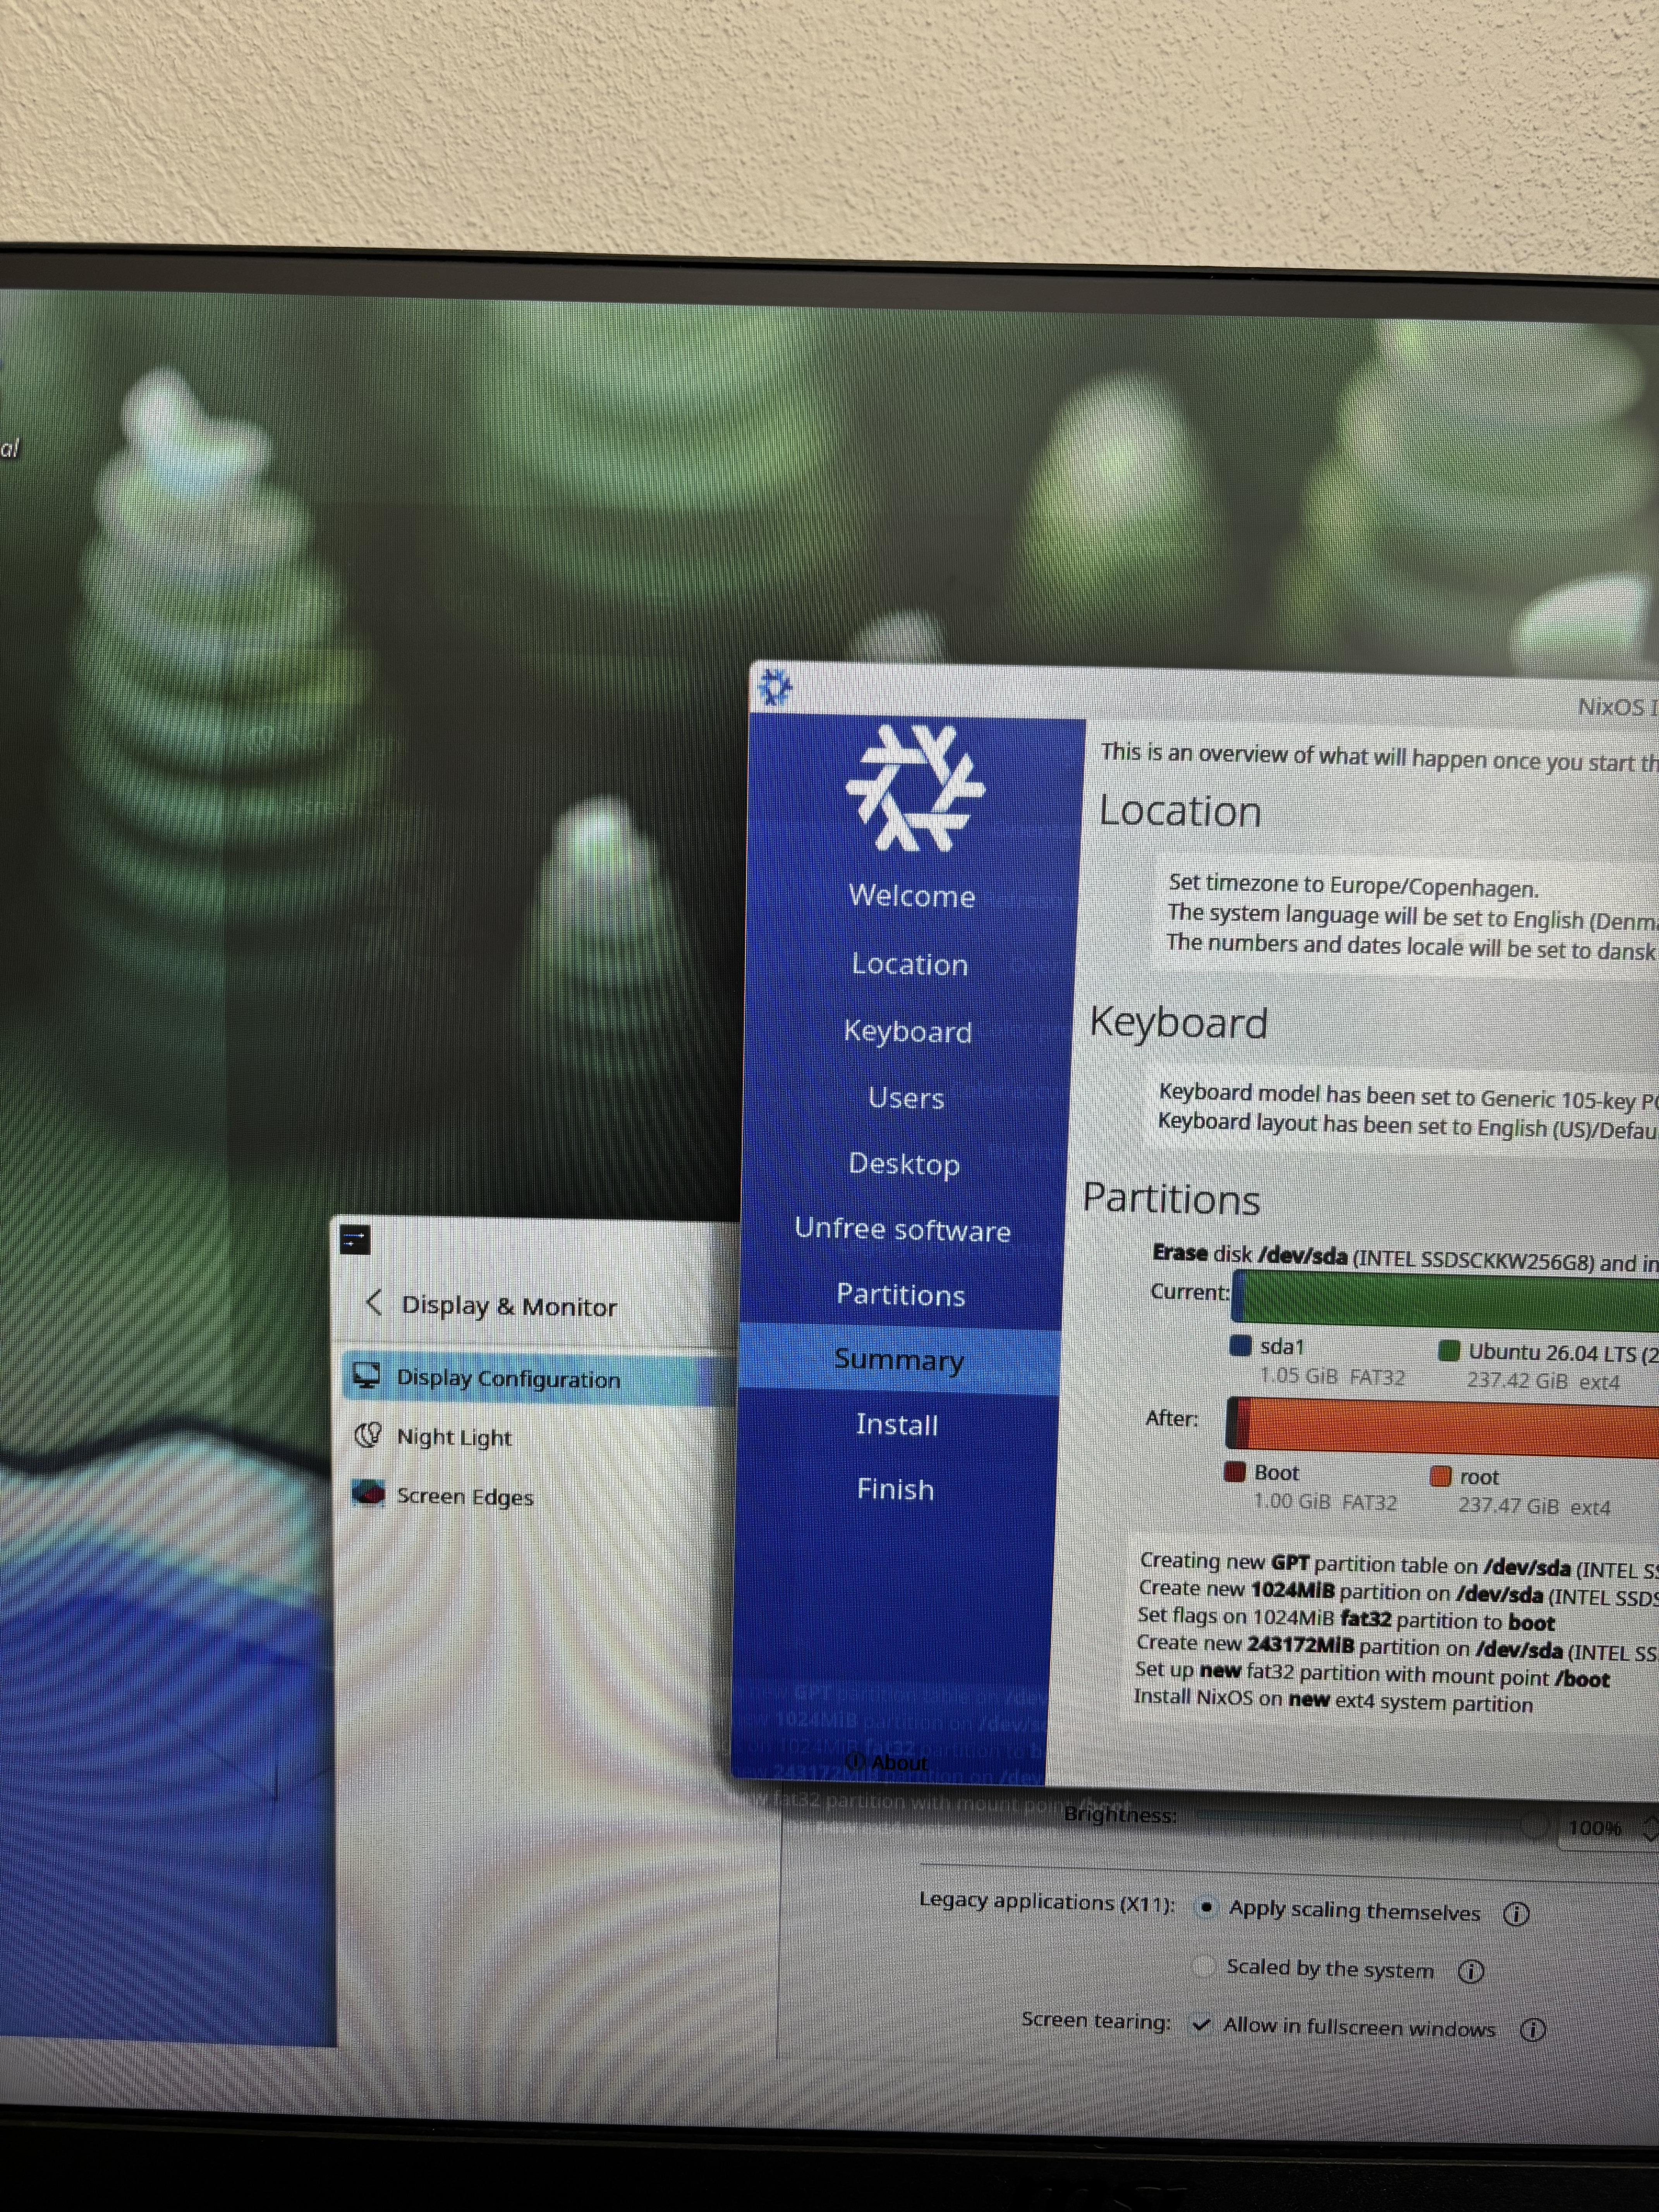The height and width of the screenshot is (2212, 1659).
Task: Click the NixOS installer title bar snowflake icon
Action: [x=775, y=687]
